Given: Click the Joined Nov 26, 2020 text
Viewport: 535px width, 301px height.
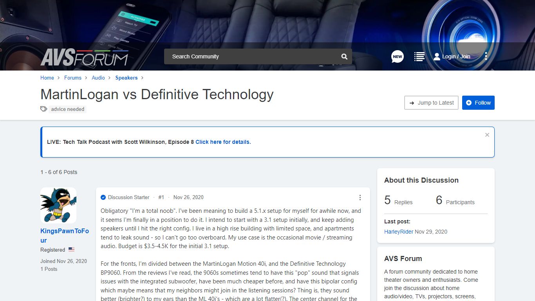Looking at the screenshot, I should [x=64, y=261].
